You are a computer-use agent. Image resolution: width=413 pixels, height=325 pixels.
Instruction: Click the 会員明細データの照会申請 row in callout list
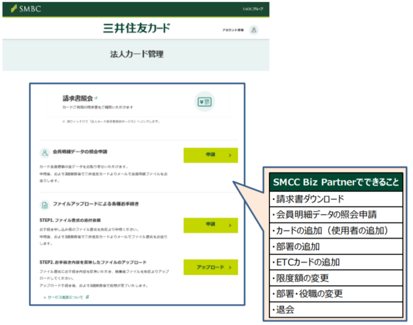336,215
